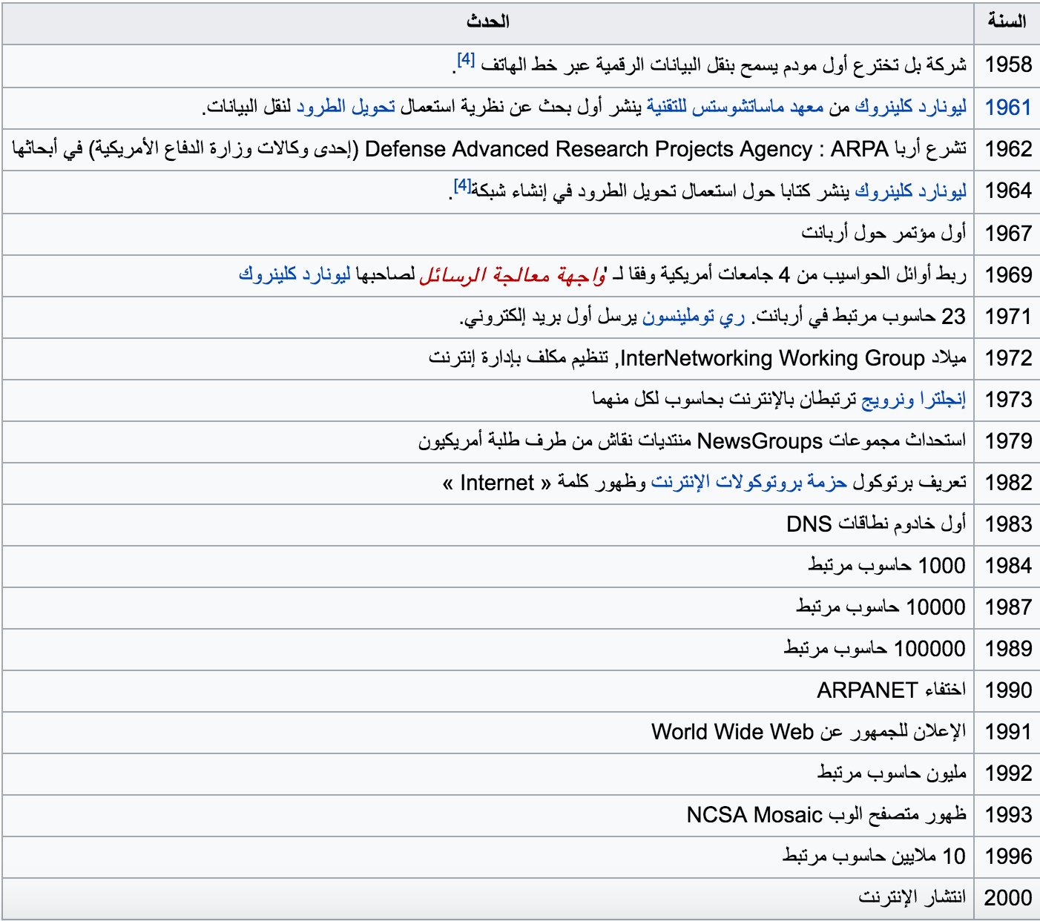Select the 1972 year cell
Viewport: 1040px width, 921px height.
pyautogui.click(x=1008, y=358)
